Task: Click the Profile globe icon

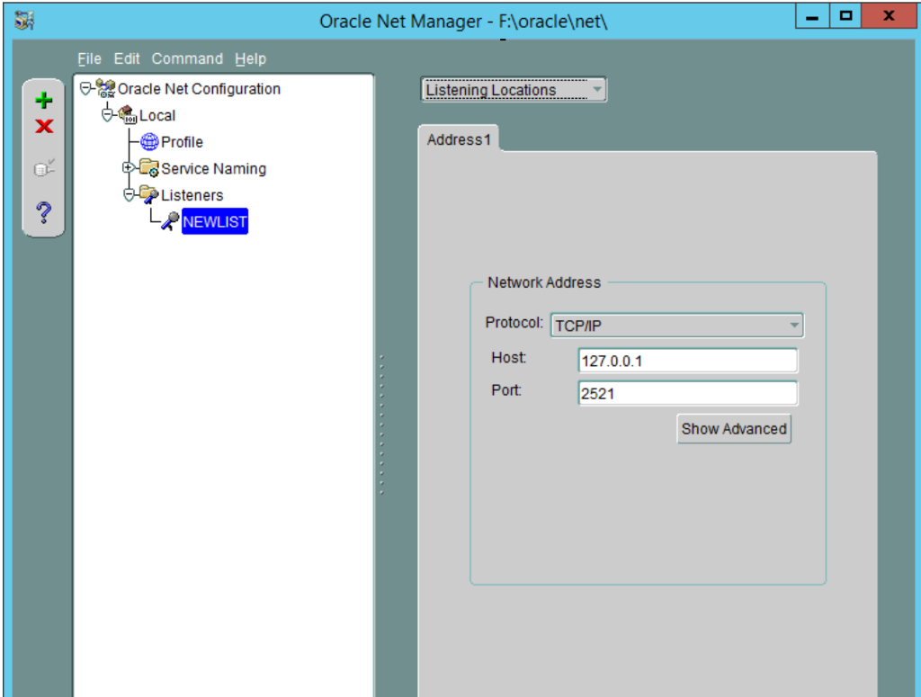Action: coord(149,141)
